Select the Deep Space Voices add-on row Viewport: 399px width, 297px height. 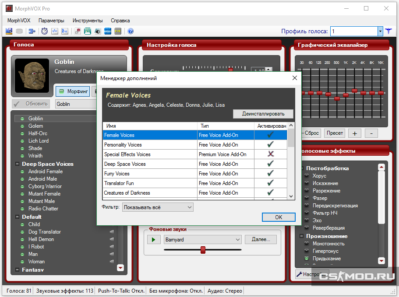point(195,164)
